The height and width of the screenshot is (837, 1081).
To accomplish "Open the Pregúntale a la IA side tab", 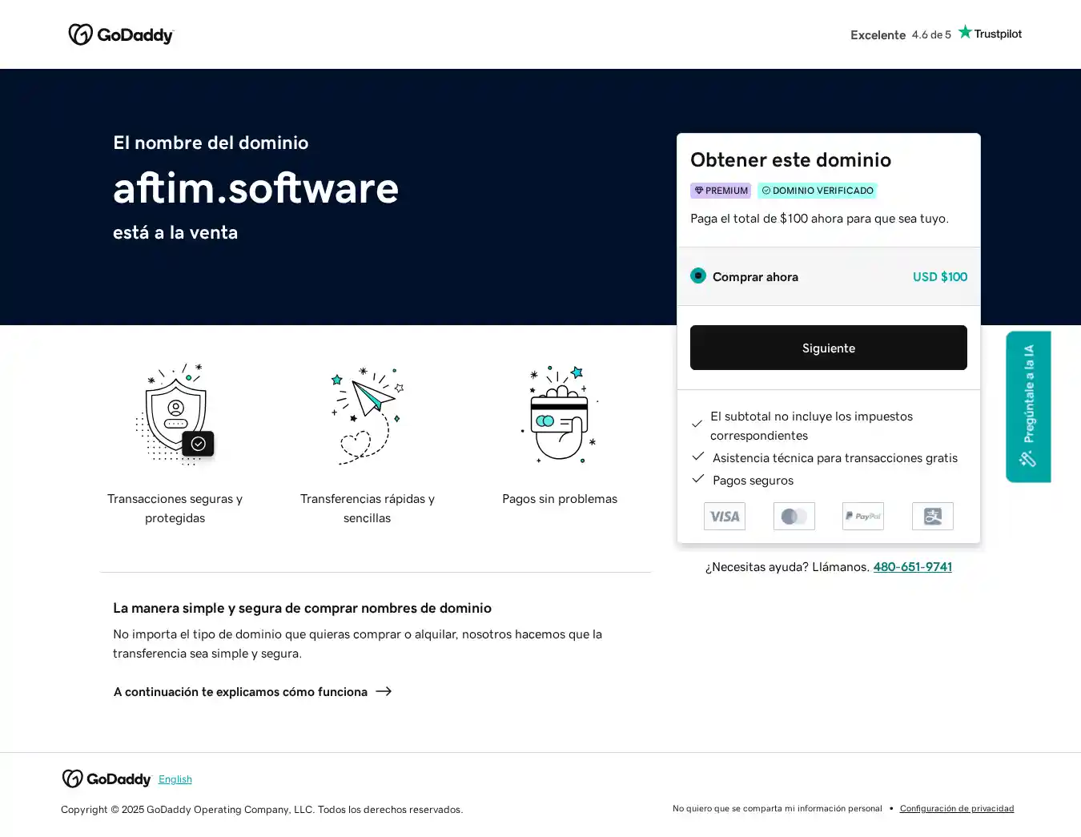I will pyautogui.click(x=1028, y=406).
